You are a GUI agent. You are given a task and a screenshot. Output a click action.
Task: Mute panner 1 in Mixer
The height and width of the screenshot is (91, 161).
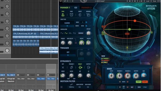(120, 82)
